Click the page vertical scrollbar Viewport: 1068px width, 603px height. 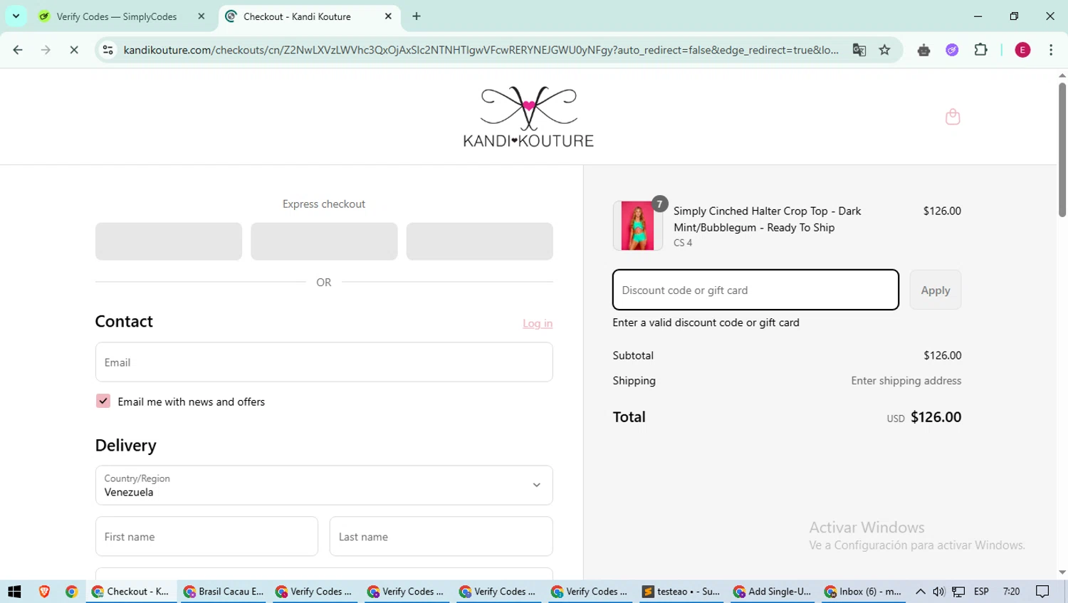1062,150
